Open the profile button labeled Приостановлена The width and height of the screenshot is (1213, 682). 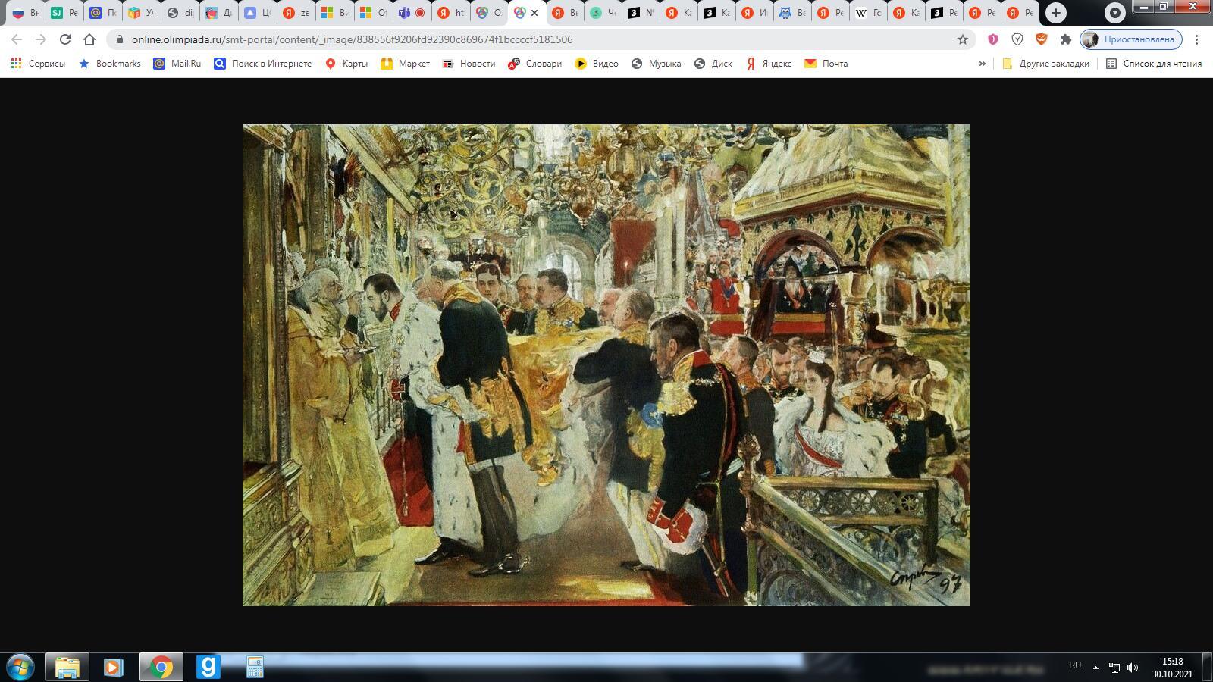(1131, 39)
